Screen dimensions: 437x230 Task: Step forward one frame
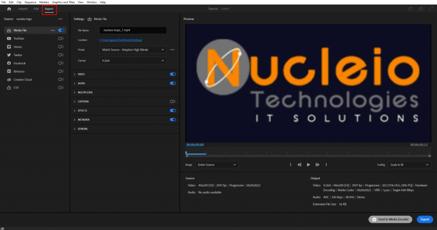click(317, 165)
